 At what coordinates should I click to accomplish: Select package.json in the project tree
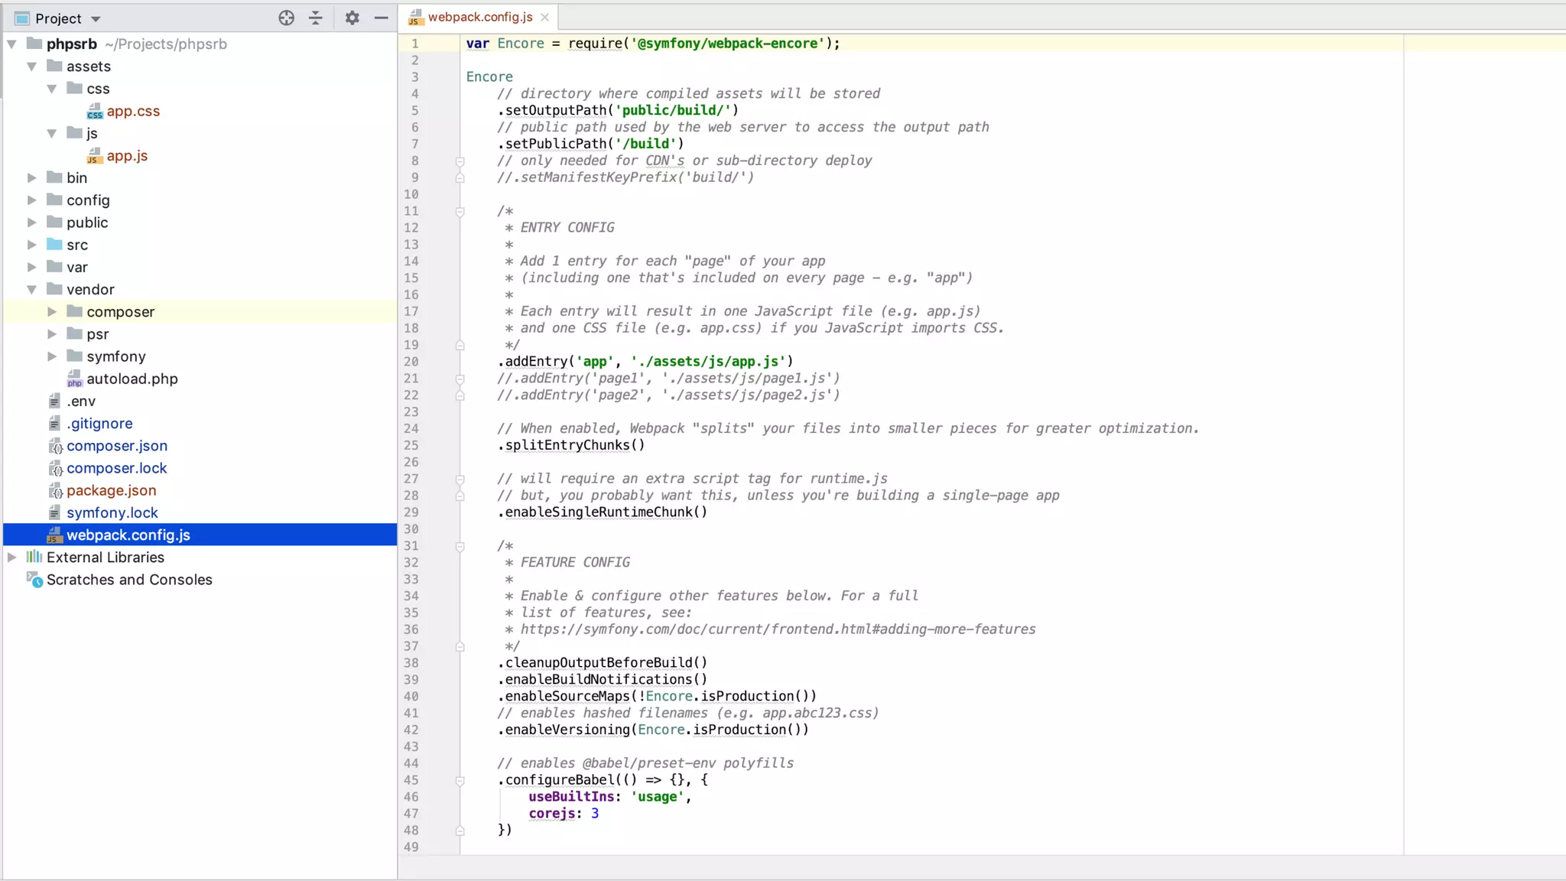pos(111,490)
